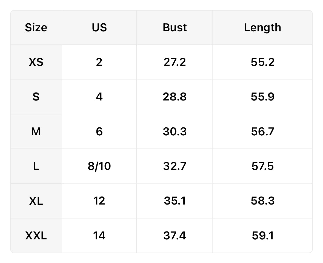
Task: Select the S size row label
Action: tap(36, 97)
